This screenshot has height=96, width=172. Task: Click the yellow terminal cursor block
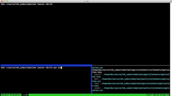[x=62, y=67]
